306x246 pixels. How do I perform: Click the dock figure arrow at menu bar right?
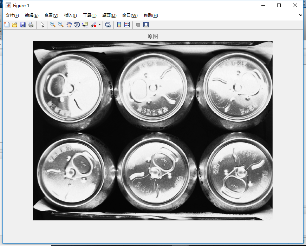[x=300, y=15]
